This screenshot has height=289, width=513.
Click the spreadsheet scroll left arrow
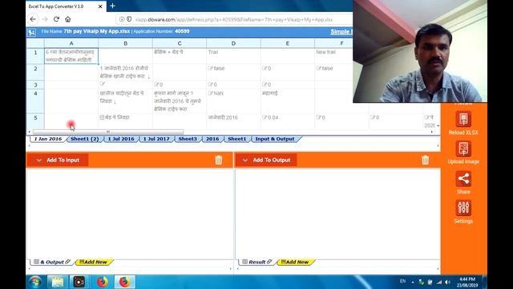coord(30,132)
